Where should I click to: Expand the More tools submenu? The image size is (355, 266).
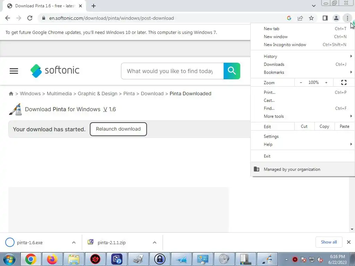click(303, 116)
